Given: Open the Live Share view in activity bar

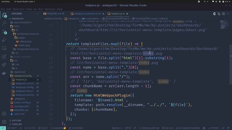Looking at the screenshot, I should 4,65.
